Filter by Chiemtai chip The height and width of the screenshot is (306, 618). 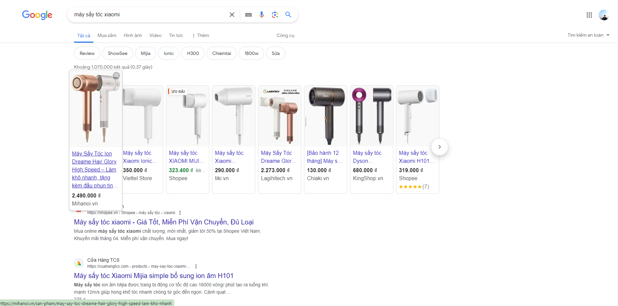click(x=222, y=53)
